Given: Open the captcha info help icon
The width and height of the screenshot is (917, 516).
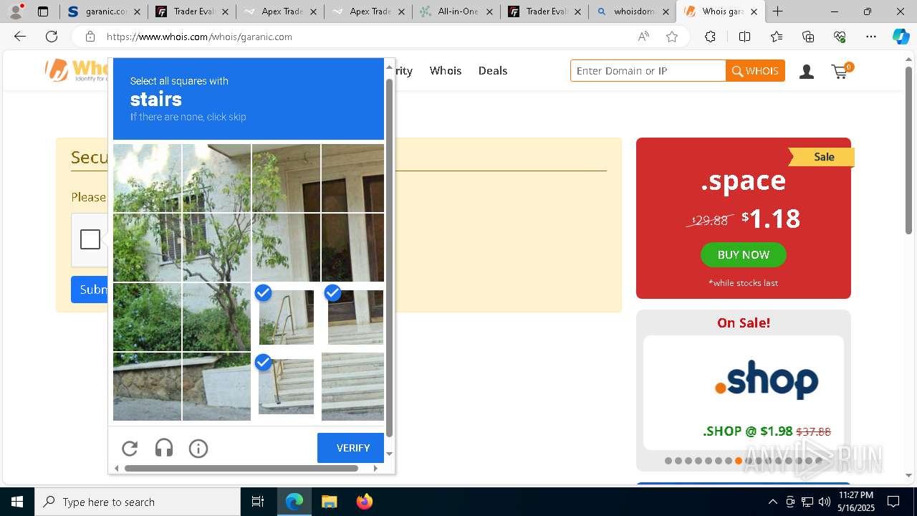Looking at the screenshot, I should coord(198,449).
